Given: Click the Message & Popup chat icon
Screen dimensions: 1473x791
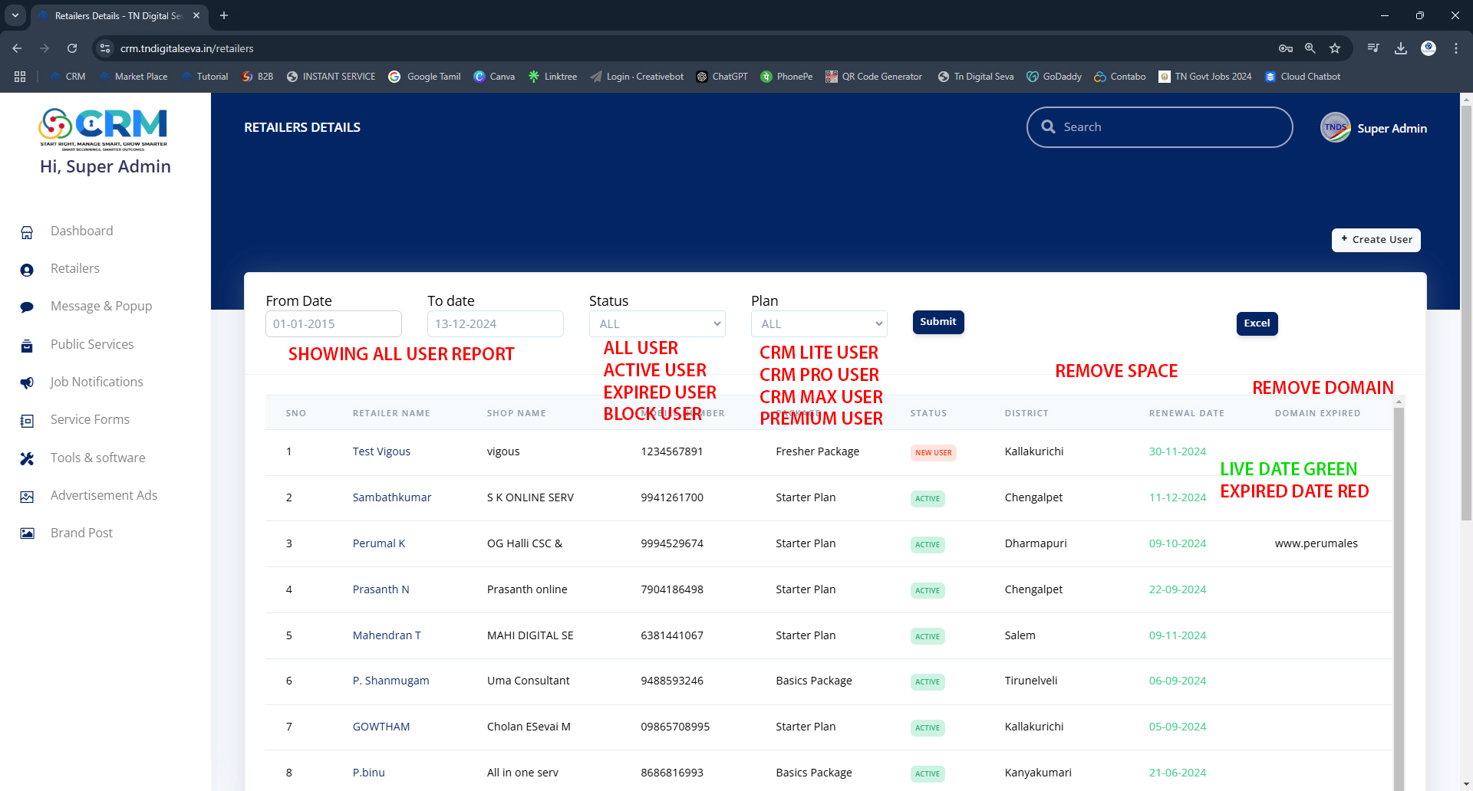Looking at the screenshot, I should [27, 307].
